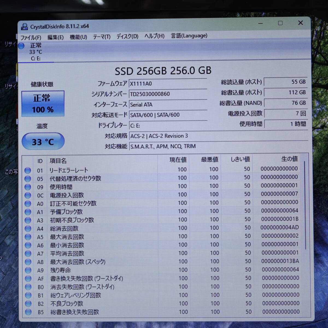328x328 pixels.
Task: Click status orb for A6 最小消去回数
Action: (28, 245)
